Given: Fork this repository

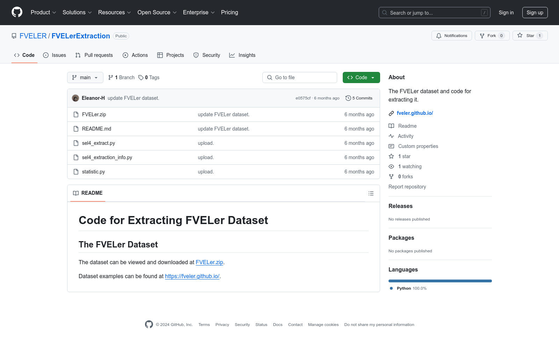Looking at the screenshot, I should (492, 36).
